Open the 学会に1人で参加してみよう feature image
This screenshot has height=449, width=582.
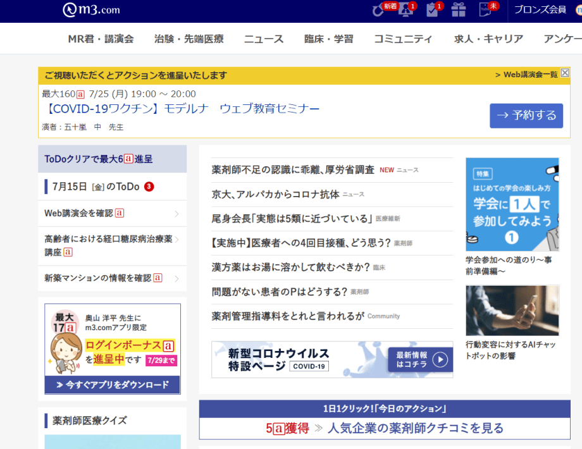512,204
